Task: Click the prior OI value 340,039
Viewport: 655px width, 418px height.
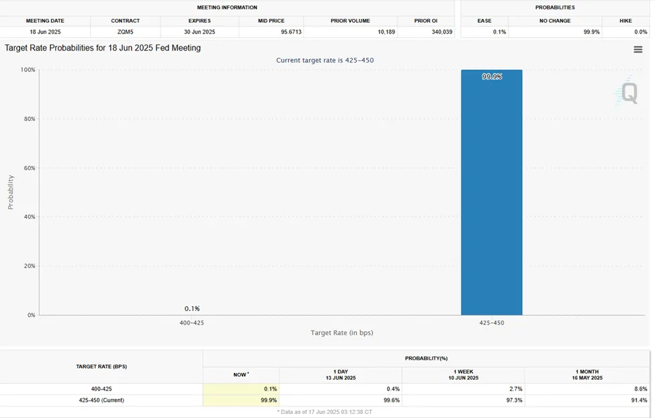Action: click(x=442, y=32)
